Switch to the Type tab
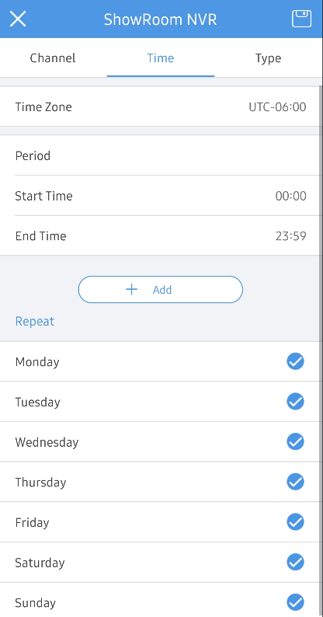Viewport: 323px width, 617px height. (269, 58)
